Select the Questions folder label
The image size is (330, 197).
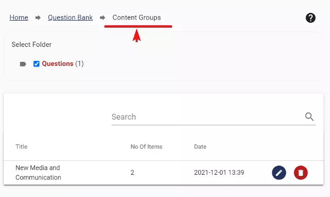(x=57, y=63)
